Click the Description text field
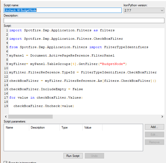 click(84, 21)
